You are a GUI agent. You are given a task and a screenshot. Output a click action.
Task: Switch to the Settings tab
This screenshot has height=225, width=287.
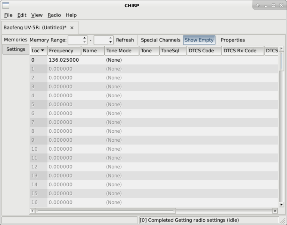pyautogui.click(x=16, y=49)
